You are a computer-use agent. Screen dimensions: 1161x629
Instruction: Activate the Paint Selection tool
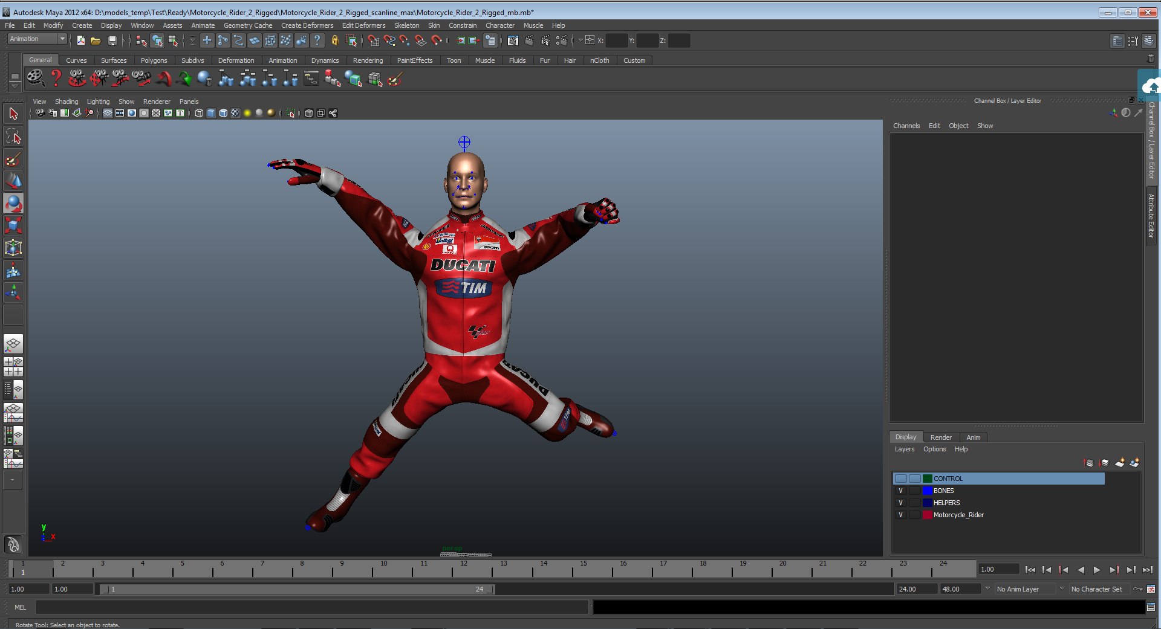coord(13,159)
